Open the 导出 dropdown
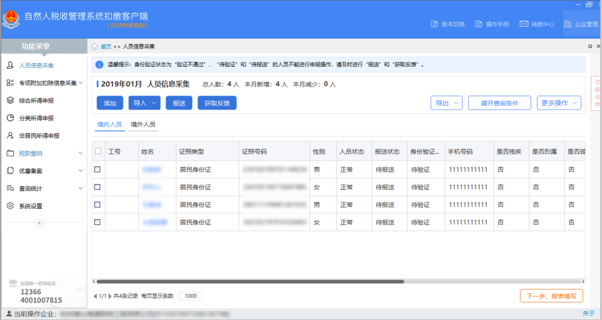602x320 pixels. pos(447,103)
